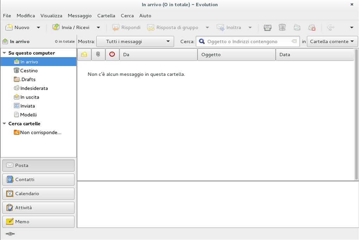
Task: Sort by the attachment paperclip column
Action: click(98, 55)
